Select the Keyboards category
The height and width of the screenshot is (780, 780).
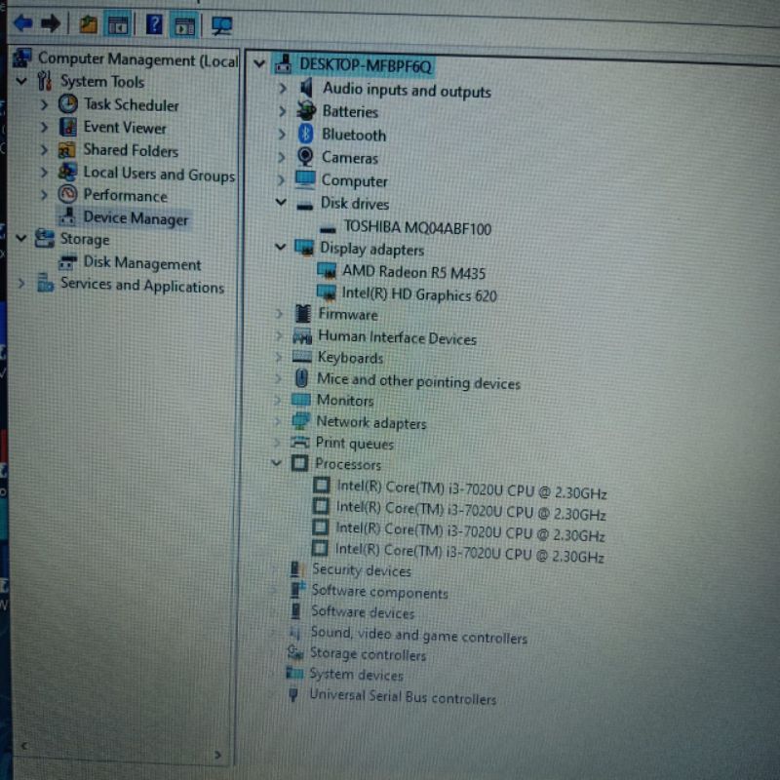pyautogui.click(x=350, y=358)
